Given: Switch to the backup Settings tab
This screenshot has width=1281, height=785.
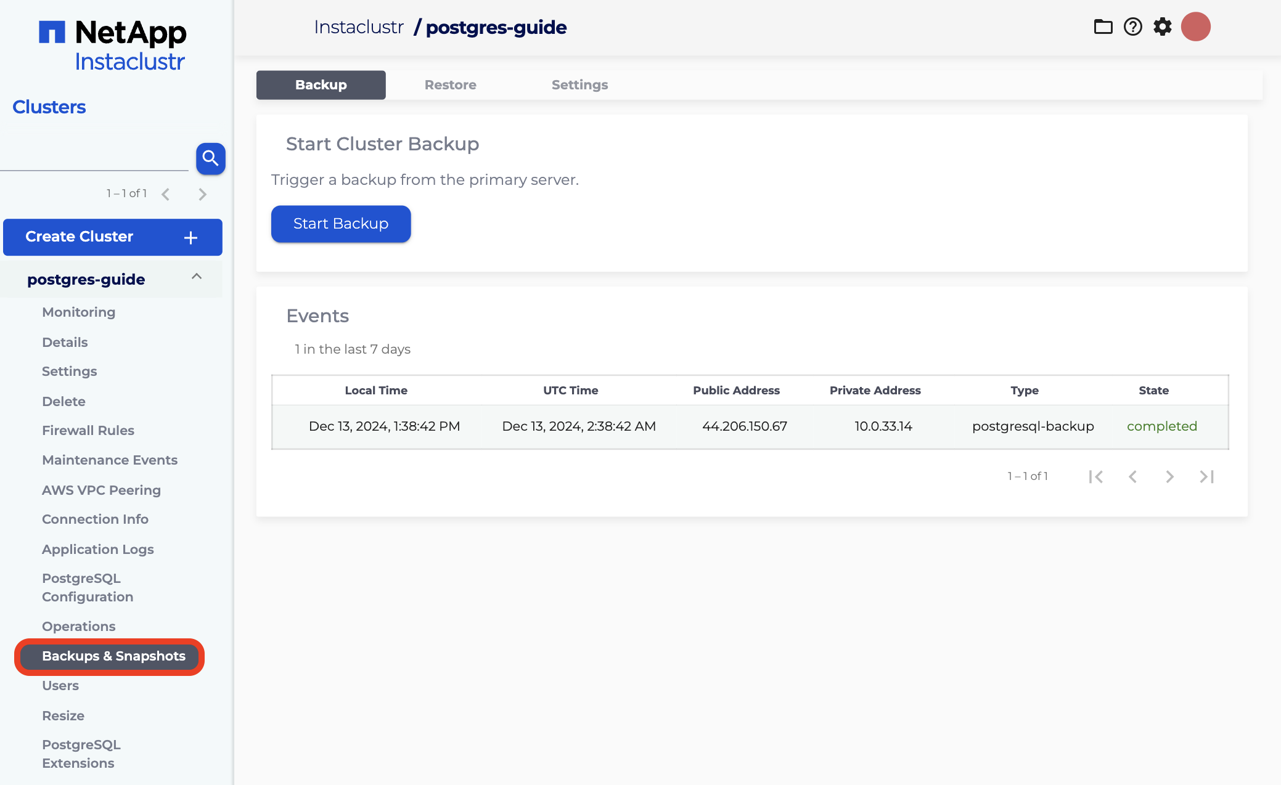Looking at the screenshot, I should tap(579, 85).
